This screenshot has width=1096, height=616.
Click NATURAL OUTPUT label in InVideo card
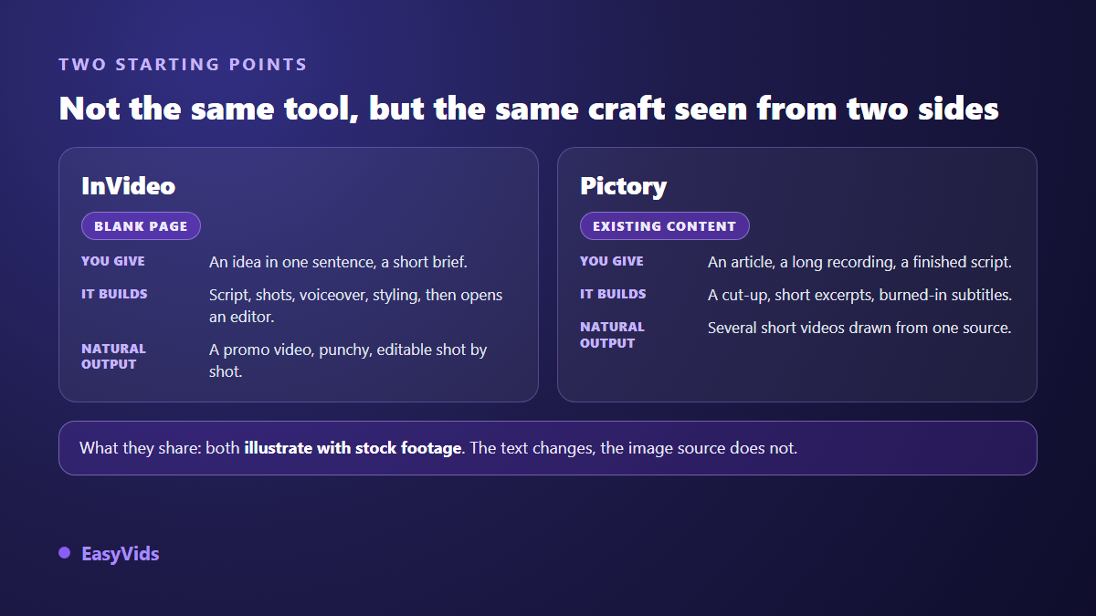(x=113, y=356)
